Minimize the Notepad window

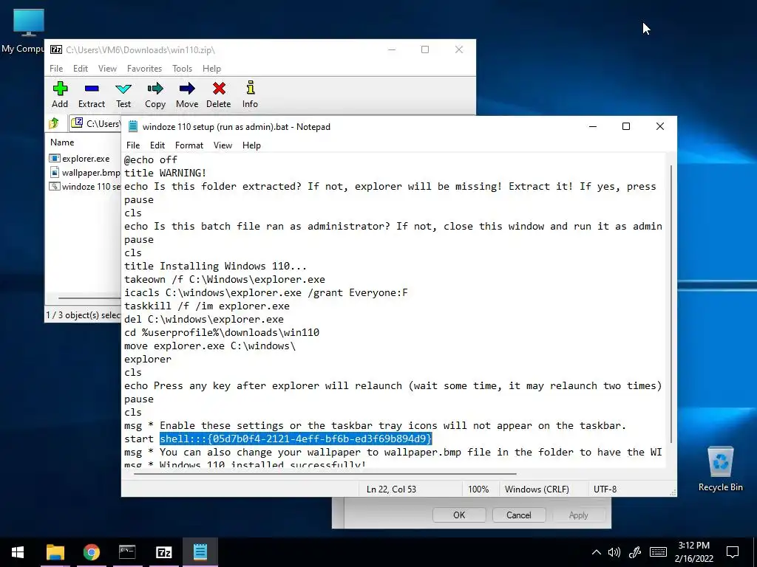click(x=593, y=126)
